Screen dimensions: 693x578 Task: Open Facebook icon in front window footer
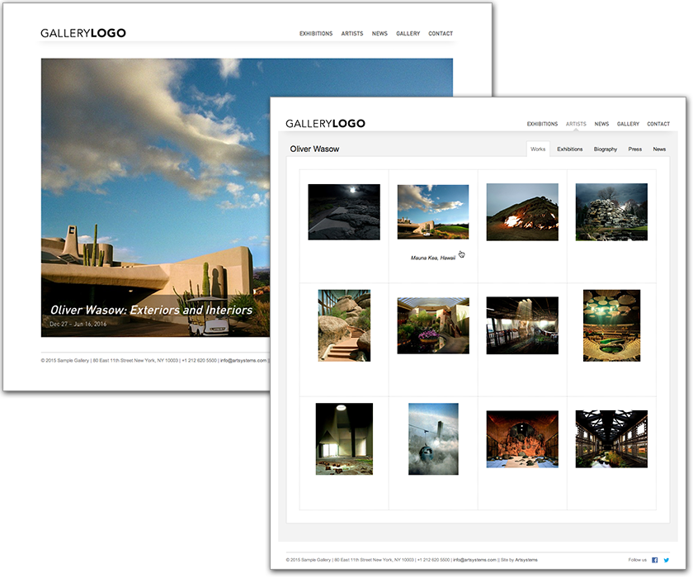coord(654,561)
